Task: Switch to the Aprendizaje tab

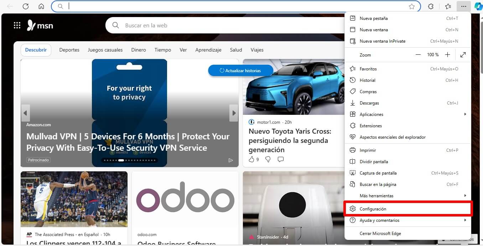Action: point(208,50)
